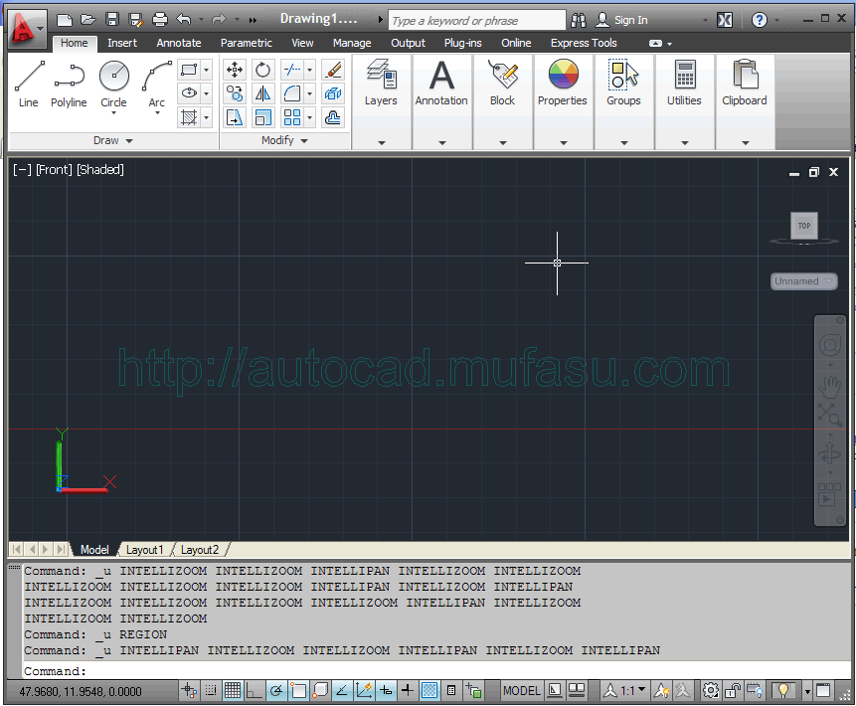Image resolution: width=856 pixels, height=706 pixels.
Task: Switch to the Annotate ribbon tab
Action: [179, 43]
